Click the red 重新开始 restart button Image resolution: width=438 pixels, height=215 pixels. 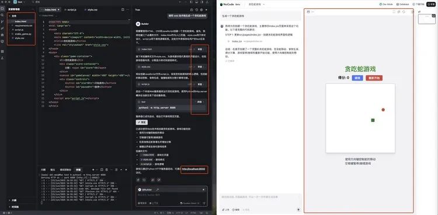(x=374, y=78)
